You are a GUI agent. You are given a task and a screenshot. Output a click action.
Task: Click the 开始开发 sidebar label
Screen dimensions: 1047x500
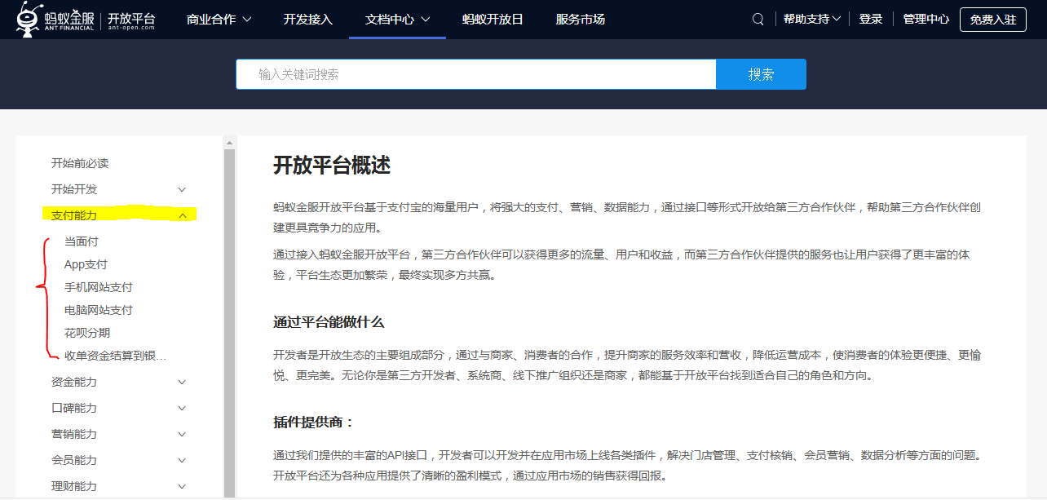pyautogui.click(x=74, y=189)
